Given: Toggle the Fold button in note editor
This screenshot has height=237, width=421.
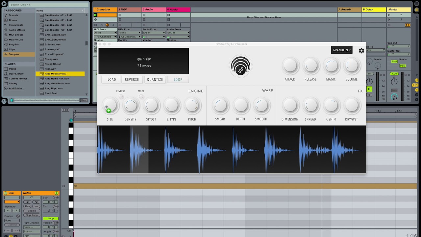Looking at the screenshot, I should pyautogui.click(x=65, y=110).
